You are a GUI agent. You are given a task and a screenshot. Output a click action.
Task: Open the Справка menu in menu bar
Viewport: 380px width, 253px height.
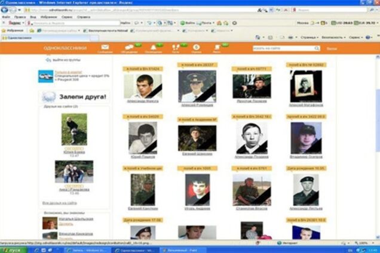(x=84, y=17)
